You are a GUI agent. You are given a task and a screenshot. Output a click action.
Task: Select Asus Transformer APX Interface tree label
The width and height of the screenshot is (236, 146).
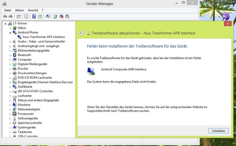(44, 37)
